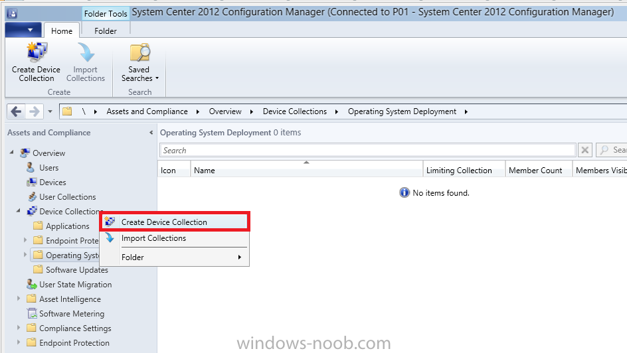Viewport: 627px width, 353px height.
Task: Clear search with the X button
Action: point(585,150)
